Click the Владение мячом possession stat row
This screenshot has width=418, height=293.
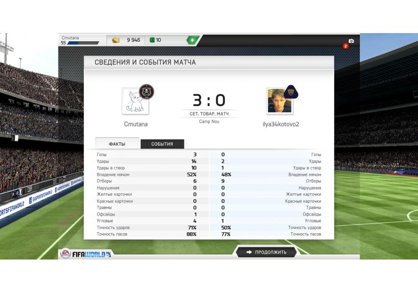209,175
